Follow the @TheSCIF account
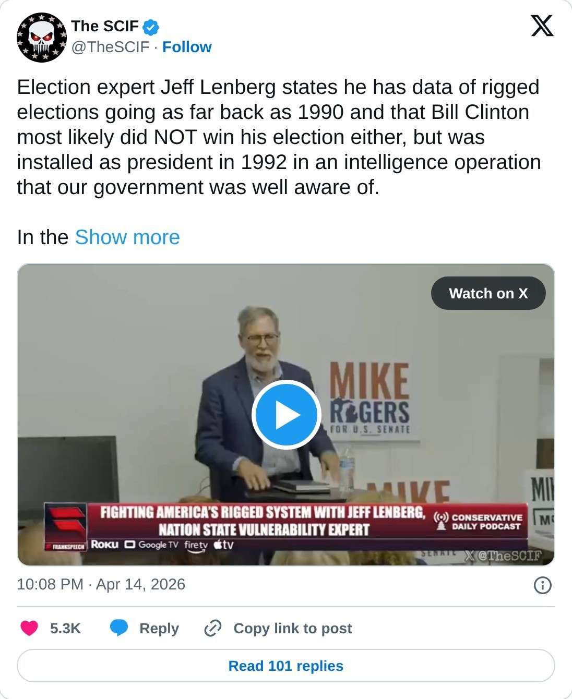 click(x=187, y=47)
